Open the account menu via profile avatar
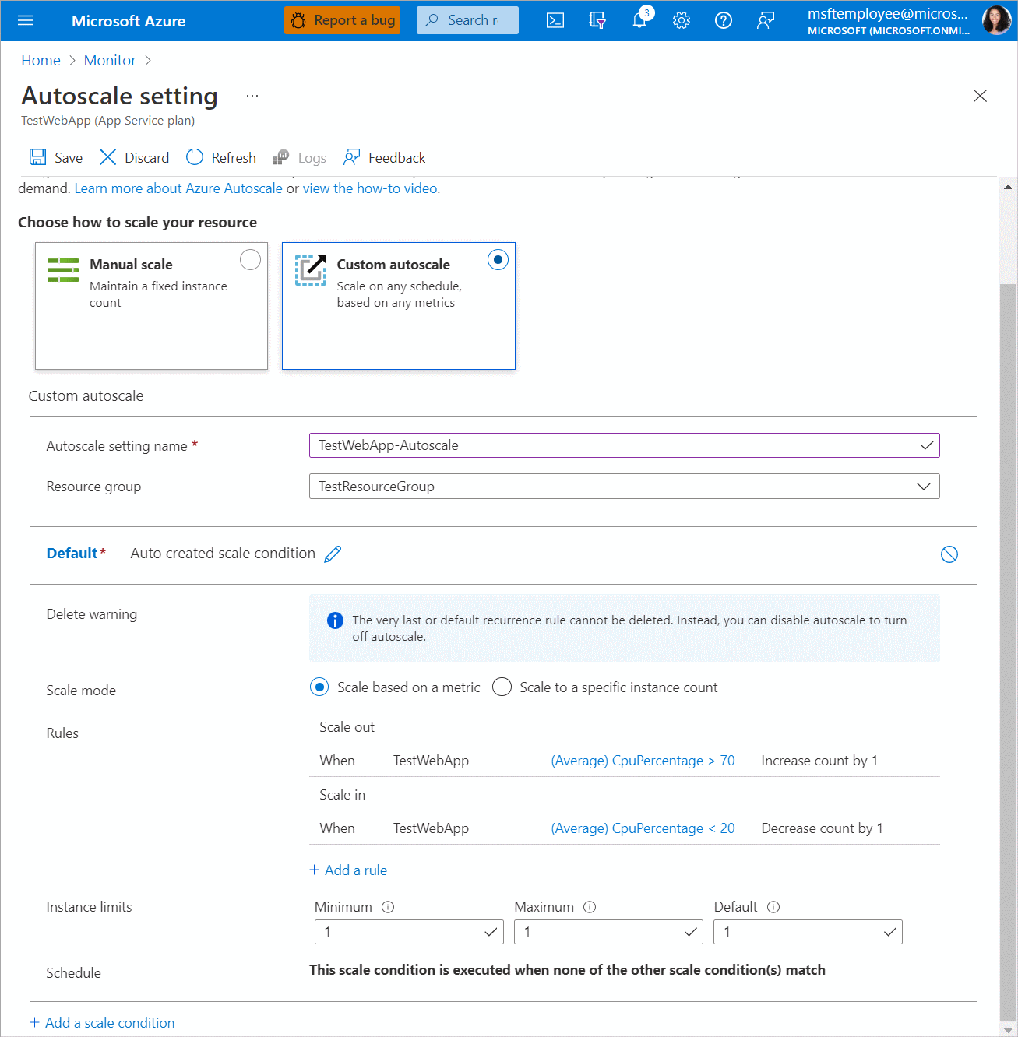This screenshot has height=1037, width=1018. coord(996,20)
